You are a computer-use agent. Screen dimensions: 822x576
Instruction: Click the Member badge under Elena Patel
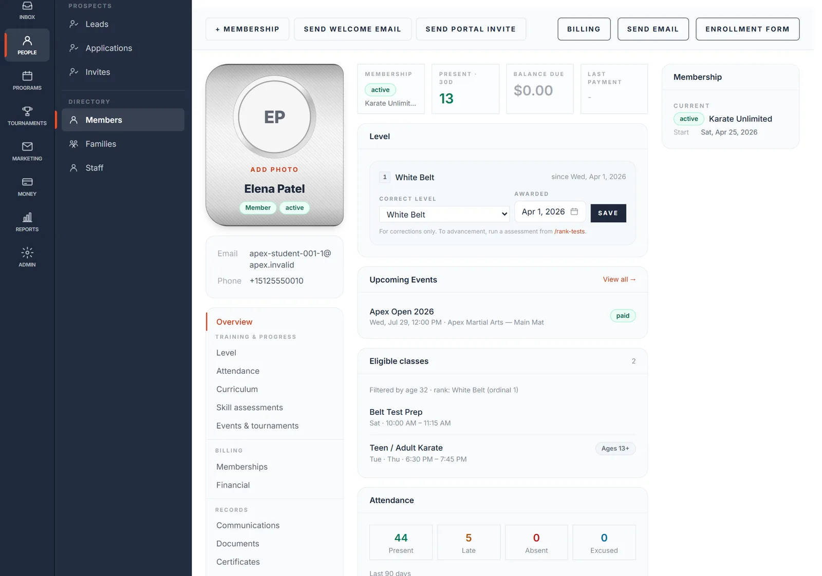click(258, 207)
